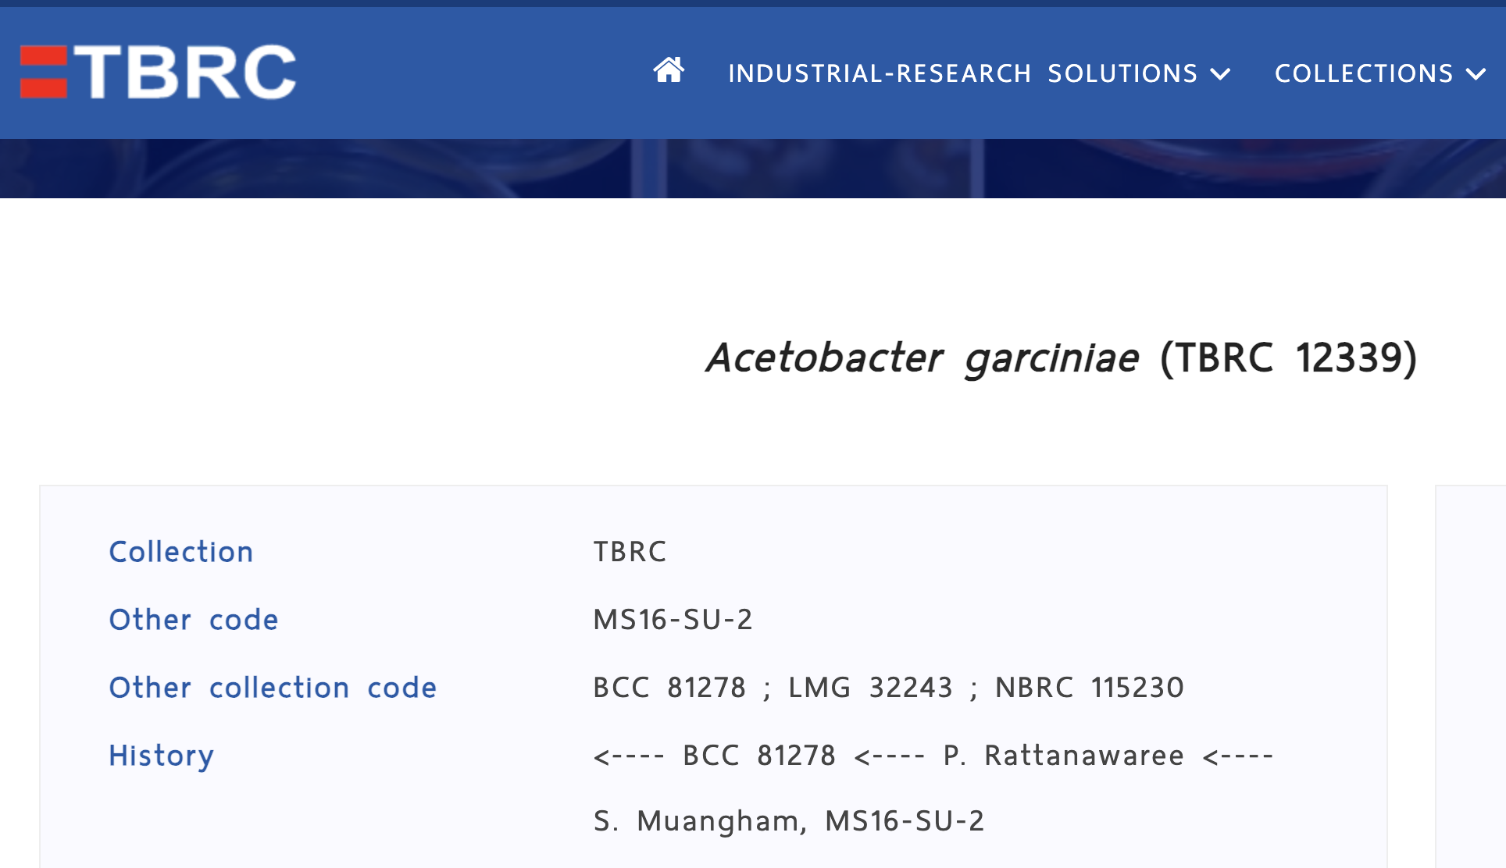Open the Collections menu
Image resolution: width=1506 pixels, height=868 pixels.
point(1380,73)
